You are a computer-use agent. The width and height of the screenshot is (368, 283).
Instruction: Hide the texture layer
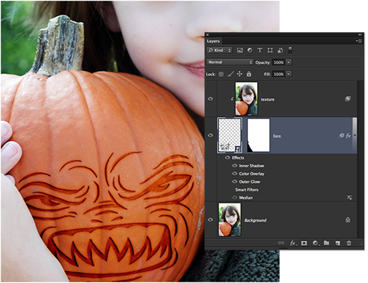point(210,99)
